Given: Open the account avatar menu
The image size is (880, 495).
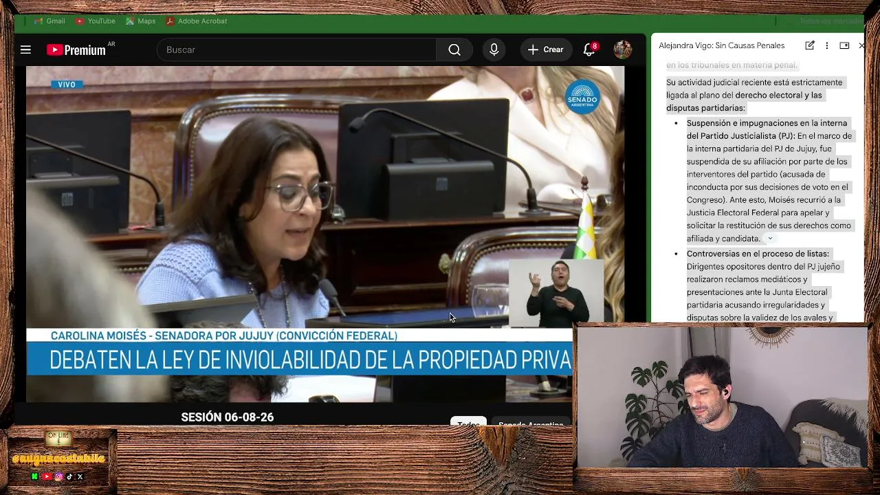Looking at the screenshot, I should pos(622,49).
